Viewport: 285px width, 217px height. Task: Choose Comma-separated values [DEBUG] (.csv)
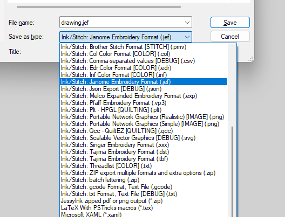pyautogui.click(x=144, y=61)
